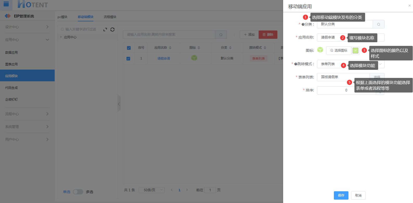
Task: Focus the application name search box
Action: pyautogui.click(x=169, y=35)
